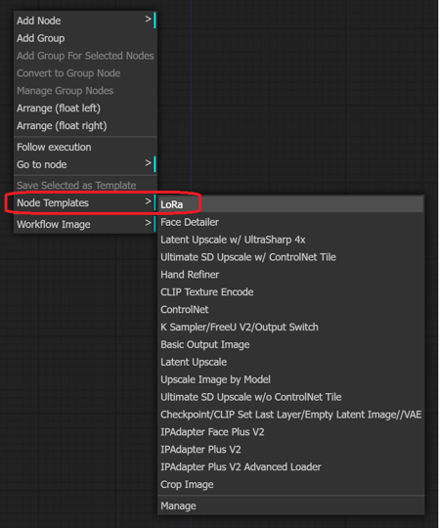Insert the Face Detailer template
This screenshot has width=440, height=528.
290,222
